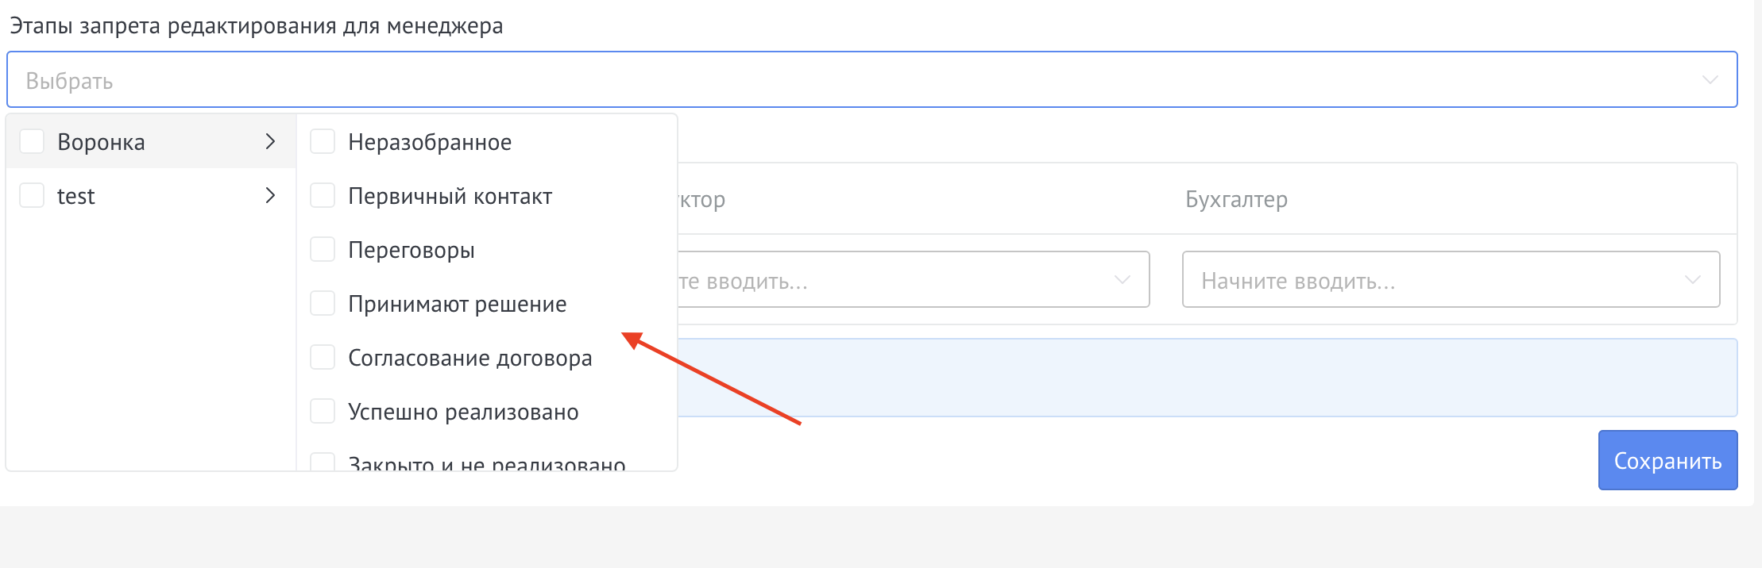The width and height of the screenshot is (1762, 568).
Task: Open the partially hidden dropdown chevron
Action: [1122, 280]
